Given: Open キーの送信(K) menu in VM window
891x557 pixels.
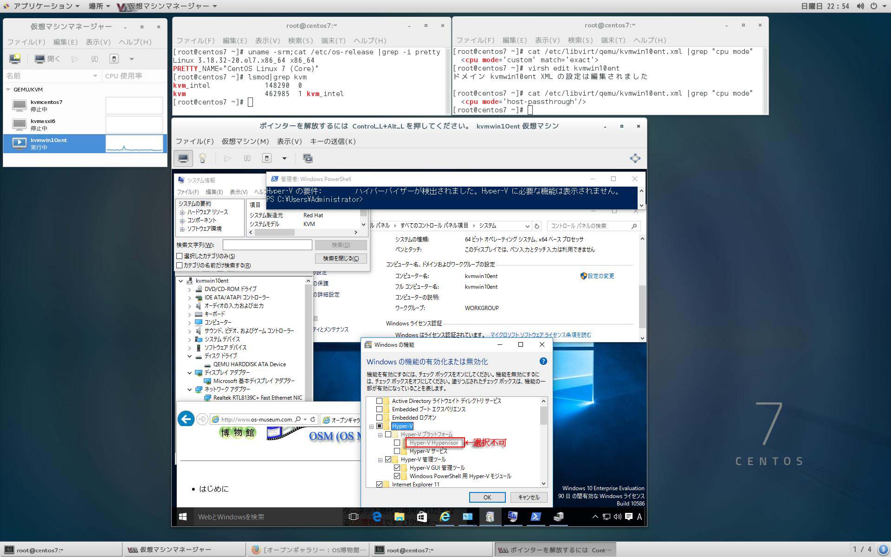Looking at the screenshot, I should point(333,141).
